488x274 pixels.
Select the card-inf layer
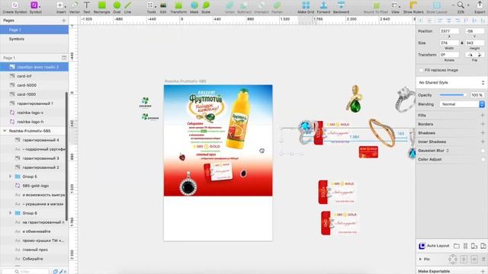[x=34, y=76]
